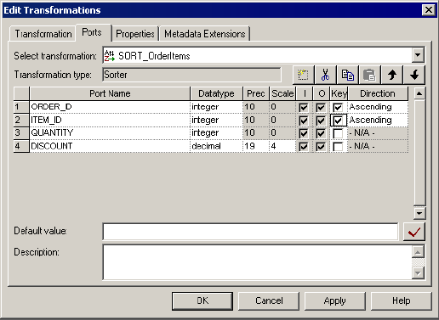Select row 4 header in ports grid
Viewport: 439px width, 320px height.
point(21,146)
